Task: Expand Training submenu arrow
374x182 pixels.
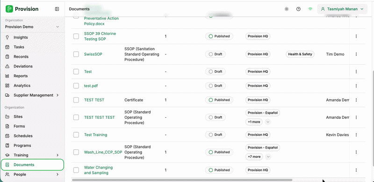Action: [58, 155]
